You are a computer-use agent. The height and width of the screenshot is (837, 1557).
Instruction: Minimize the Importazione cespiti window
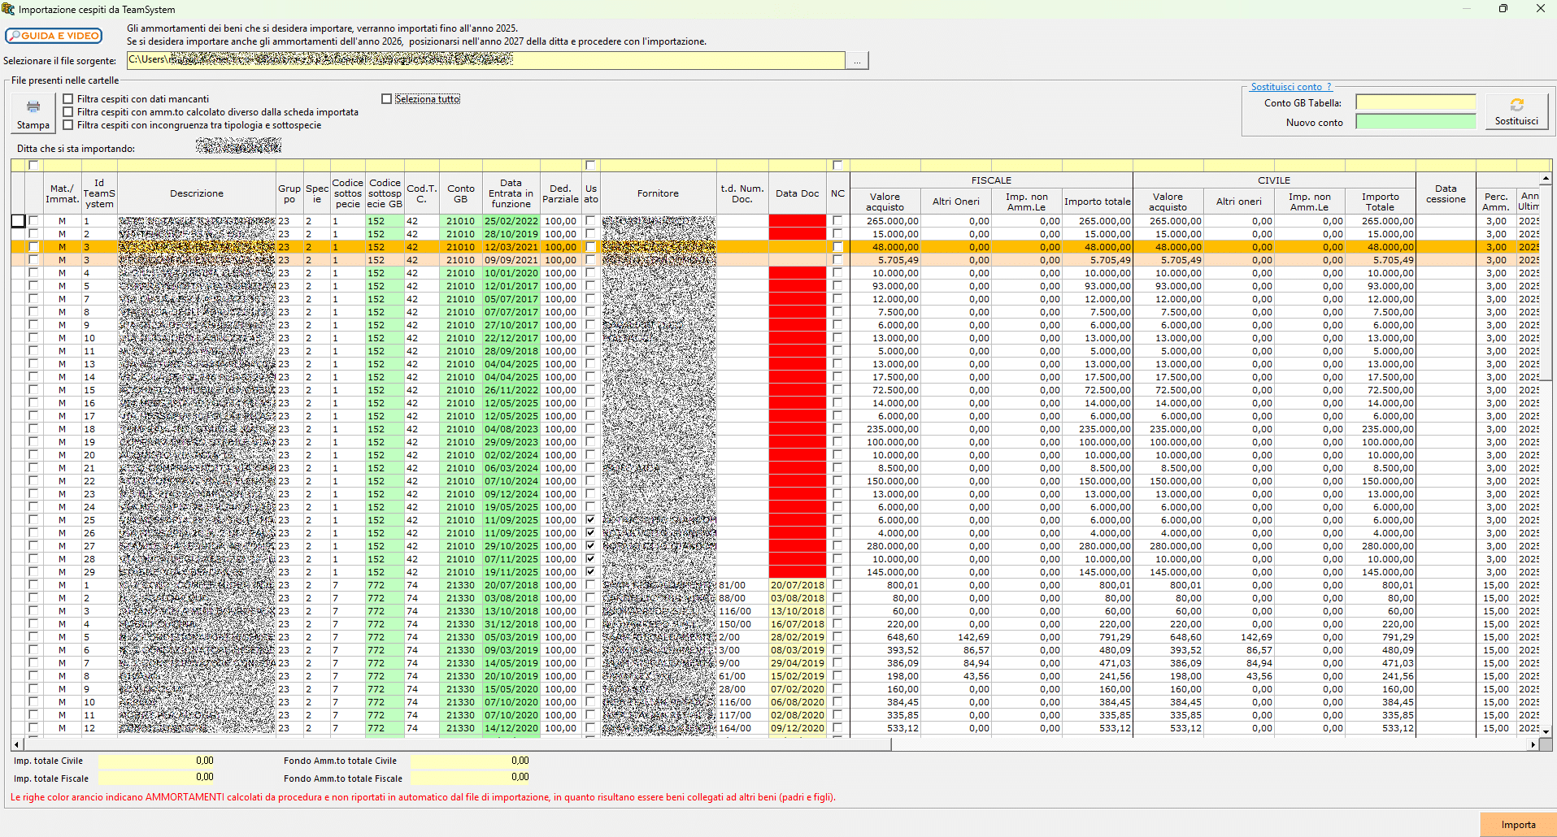[1466, 9]
